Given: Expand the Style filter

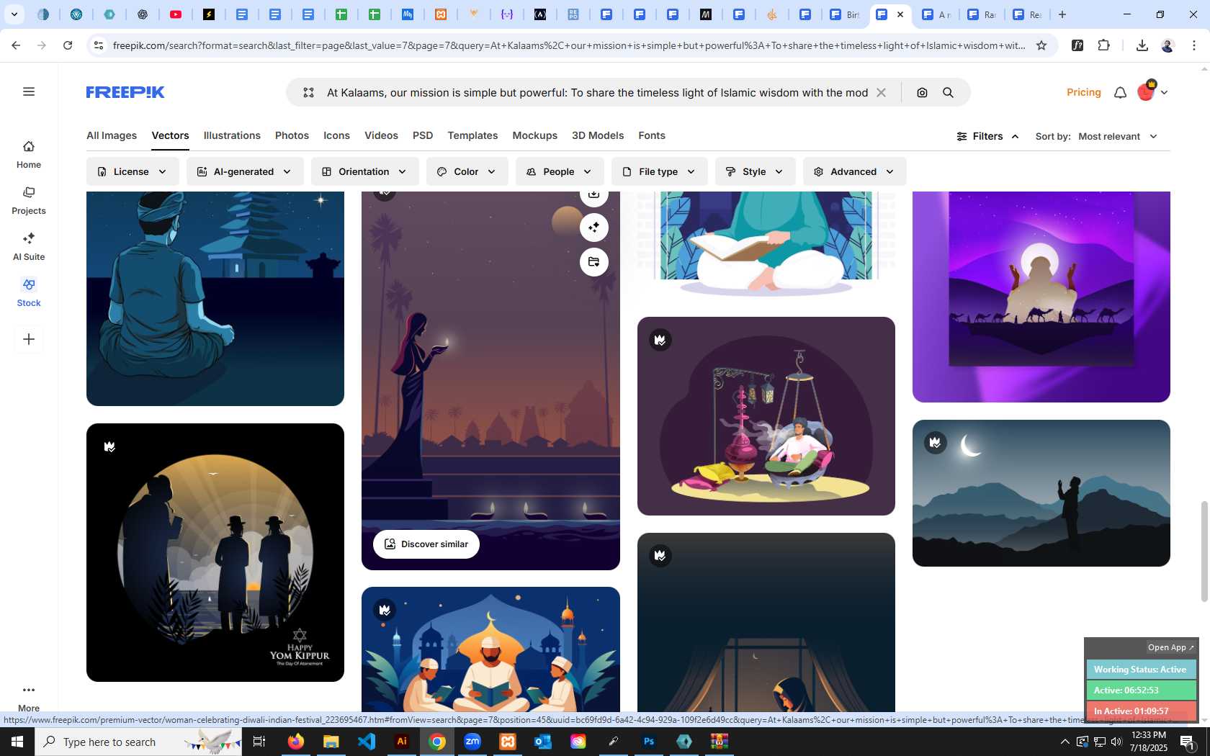Looking at the screenshot, I should (x=756, y=171).
